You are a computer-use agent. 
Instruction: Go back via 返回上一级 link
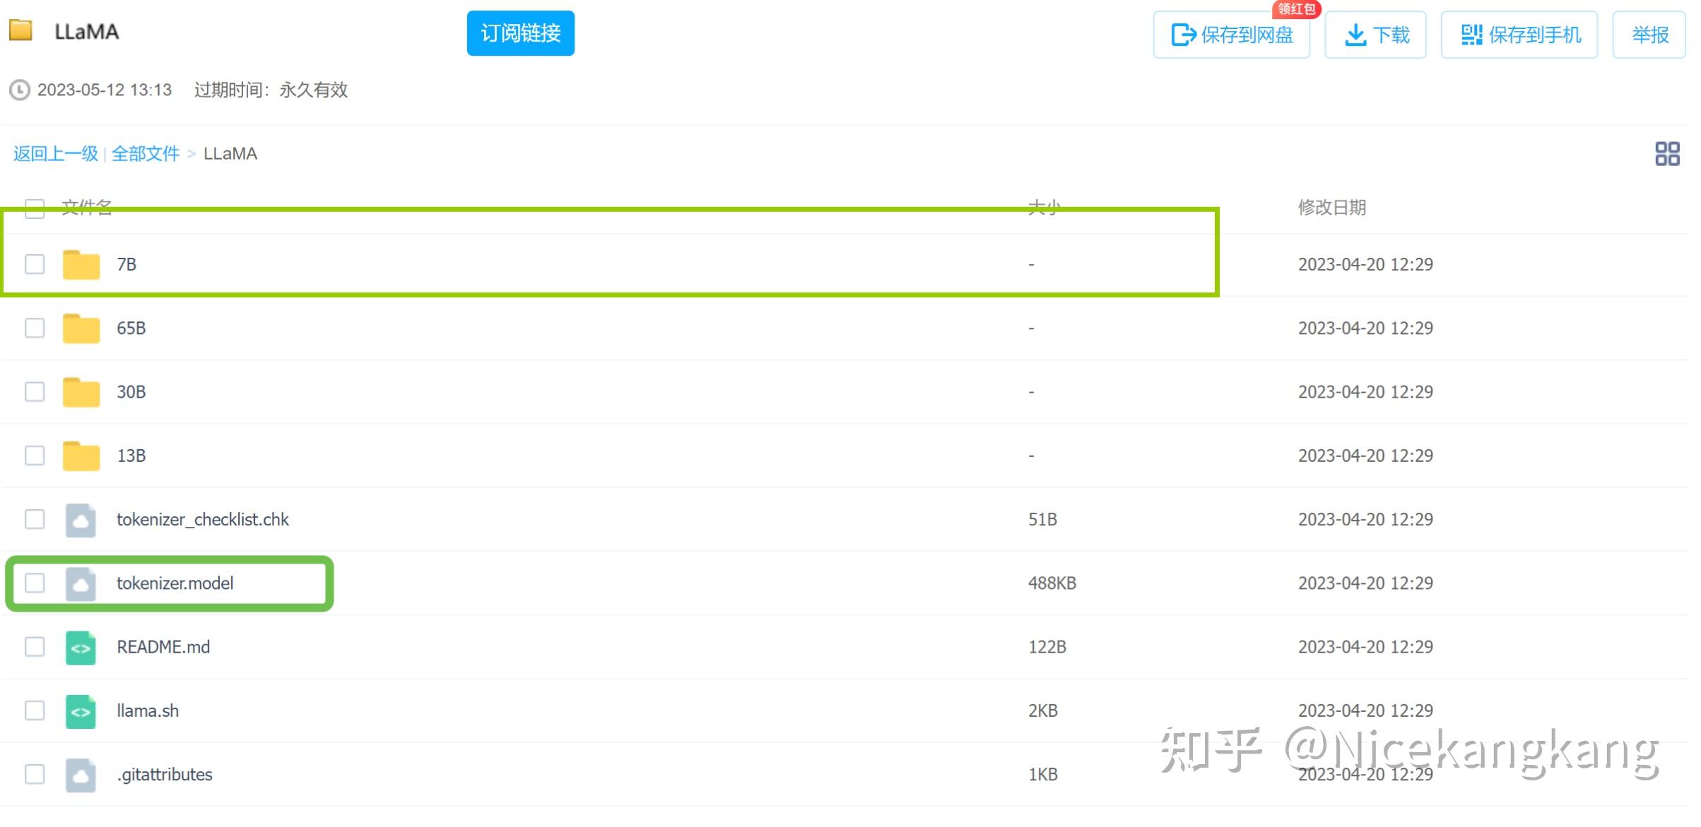[56, 154]
